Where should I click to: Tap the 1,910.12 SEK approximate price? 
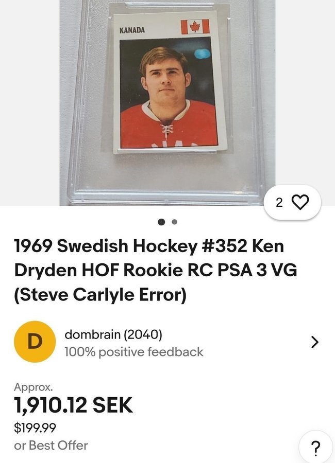pos(73,405)
